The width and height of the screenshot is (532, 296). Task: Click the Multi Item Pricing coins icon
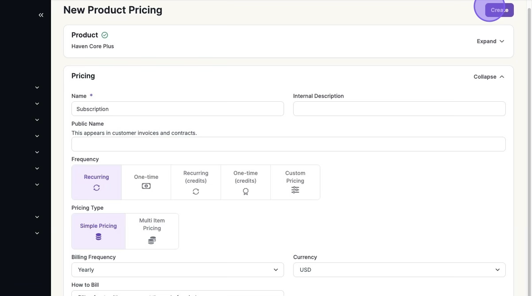pyautogui.click(x=152, y=240)
